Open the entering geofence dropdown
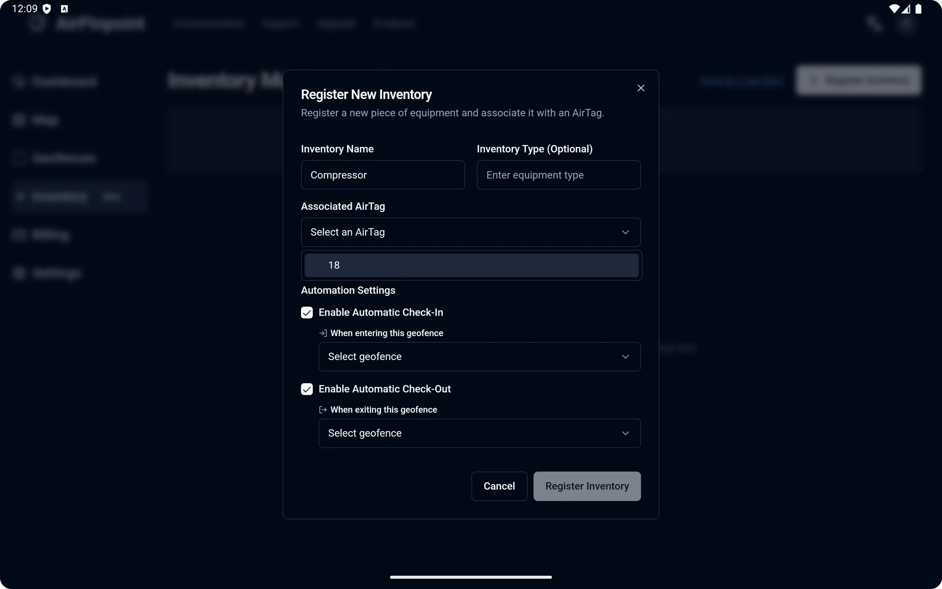The width and height of the screenshot is (942, 589). coord(479,357)
